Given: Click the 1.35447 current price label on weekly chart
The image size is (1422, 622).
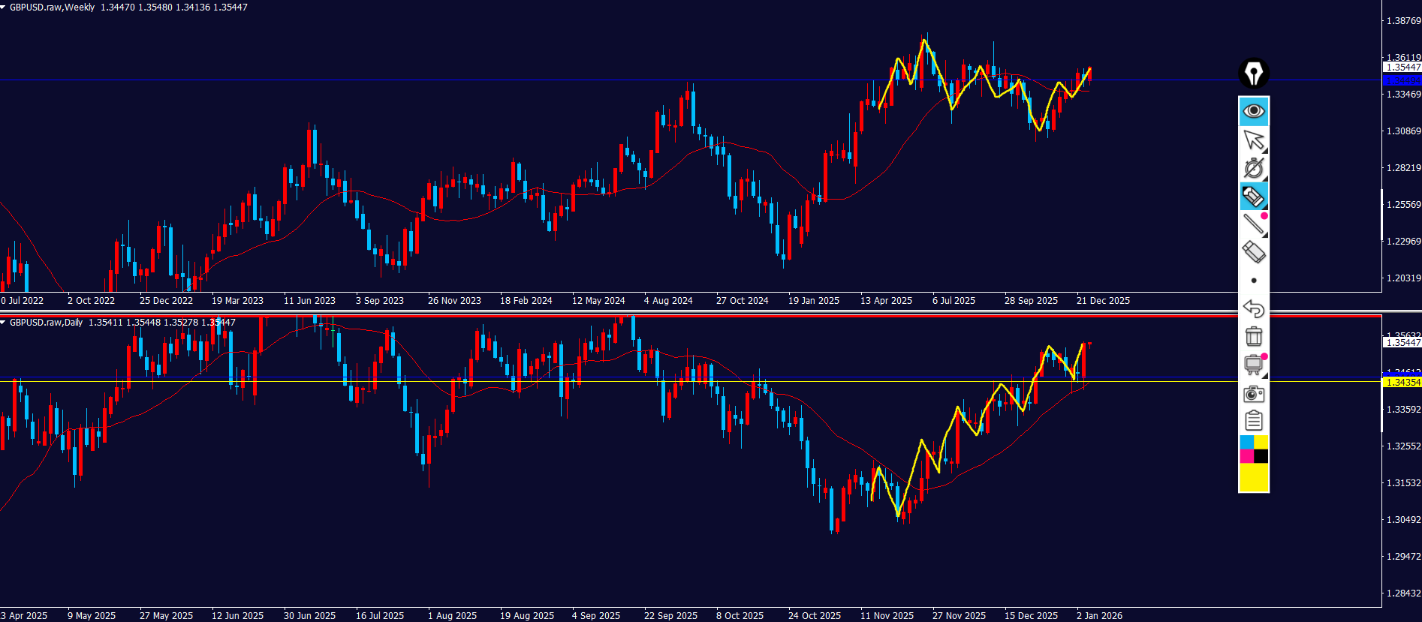Looking at the screenshot, I should coord(1402,68).
